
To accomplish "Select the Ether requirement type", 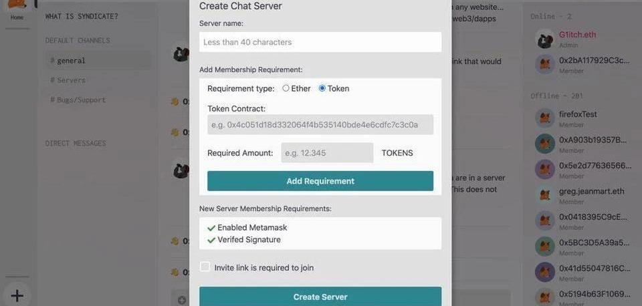I will [x=286, y=88].
